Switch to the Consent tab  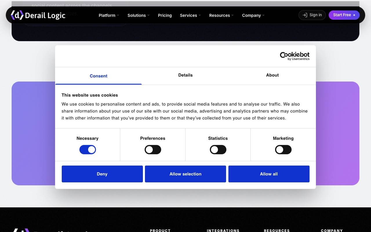(x=99, y=76)
